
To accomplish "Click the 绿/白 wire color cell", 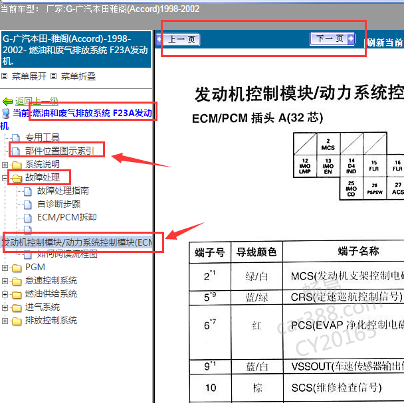I will (x=256, y=277).
